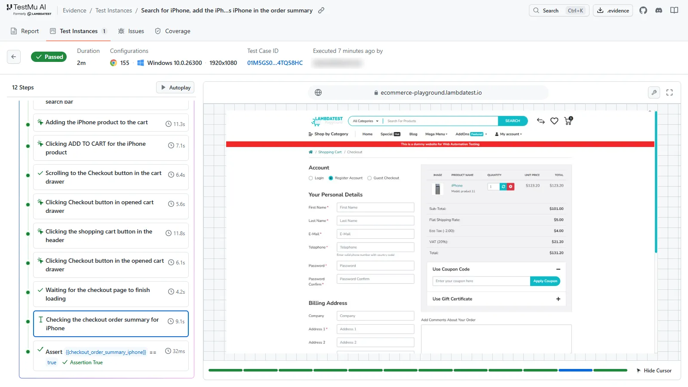The image size is (688, 387).
Task: Copy link icon next to test title
Action: 321,10
